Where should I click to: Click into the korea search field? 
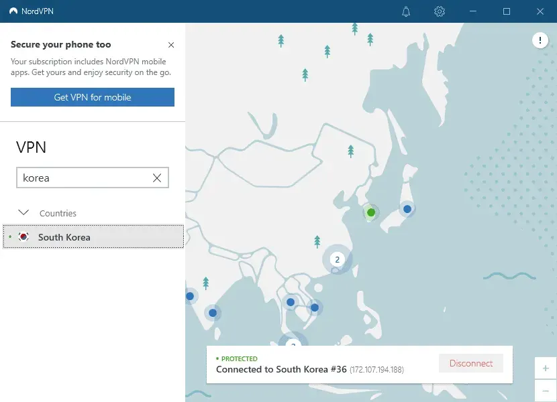tap(93, 178)
